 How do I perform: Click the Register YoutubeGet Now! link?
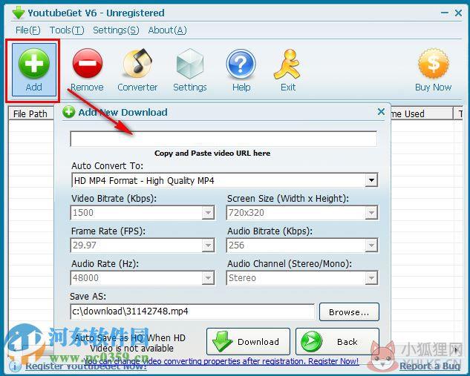[86, 366]
